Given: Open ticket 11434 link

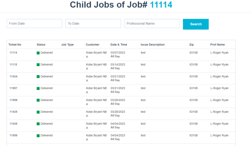Looking at the screenshot, I should click(x=13, y=77).
